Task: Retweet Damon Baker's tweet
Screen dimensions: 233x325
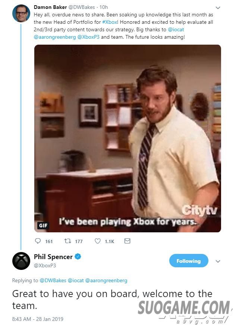Action: 67,241
